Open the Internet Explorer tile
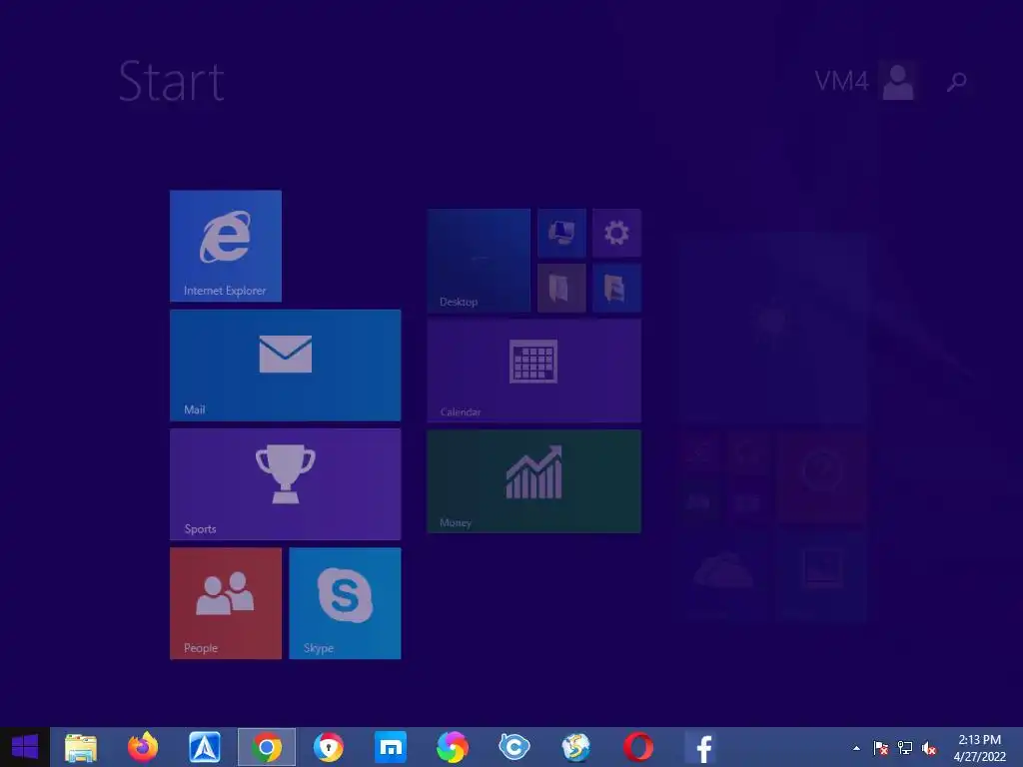This screenshot has height=767, width=1023. click(x=226, y=246)
